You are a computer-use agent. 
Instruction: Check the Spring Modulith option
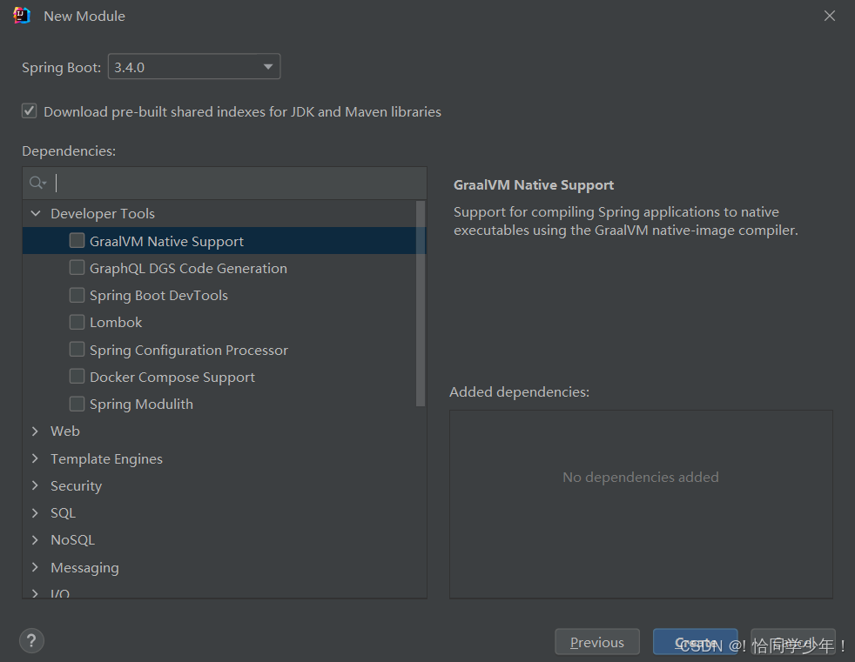point(77,404)
